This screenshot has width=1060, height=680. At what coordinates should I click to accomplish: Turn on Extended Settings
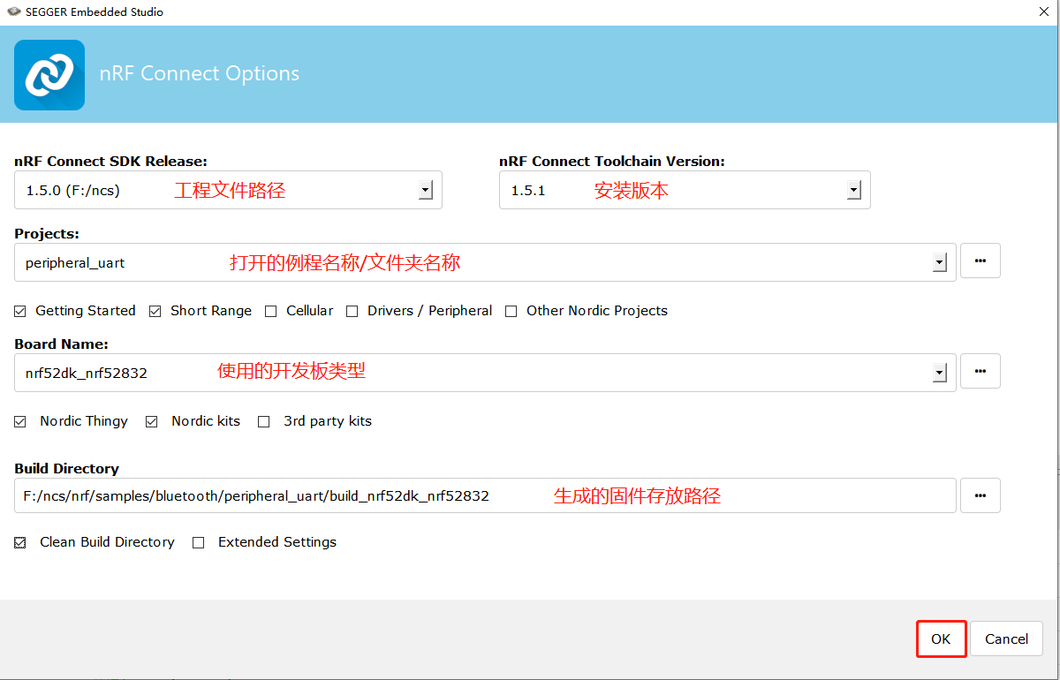tap(198, 542)
